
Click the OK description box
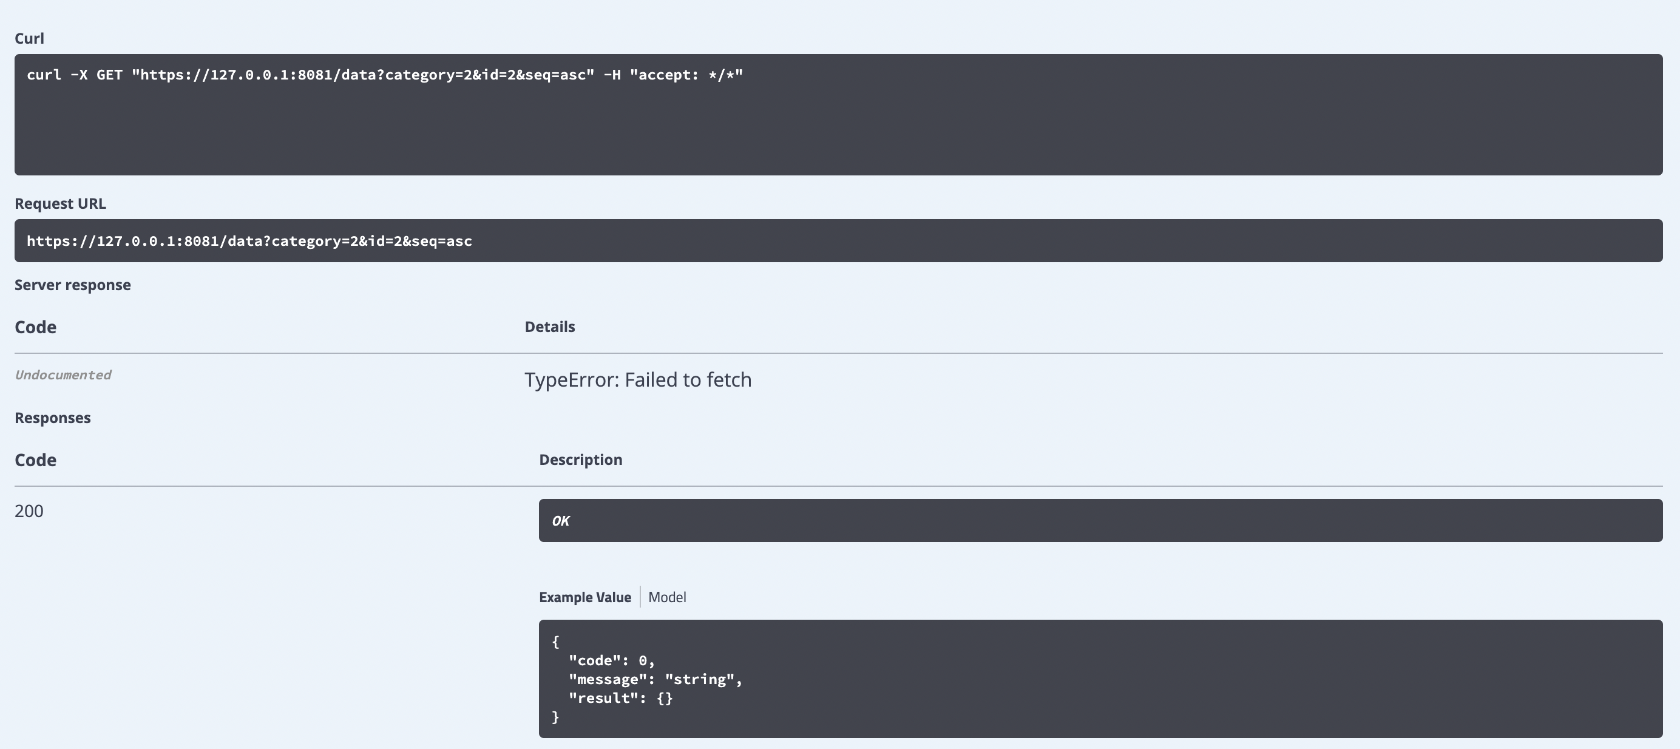pyautogui.click(x=1100, y=521)
